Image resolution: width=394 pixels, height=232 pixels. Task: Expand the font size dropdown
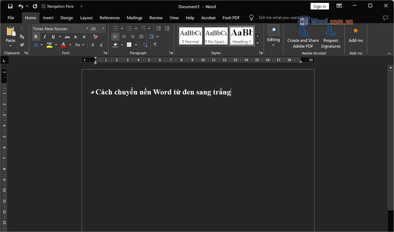coord(103,29)
